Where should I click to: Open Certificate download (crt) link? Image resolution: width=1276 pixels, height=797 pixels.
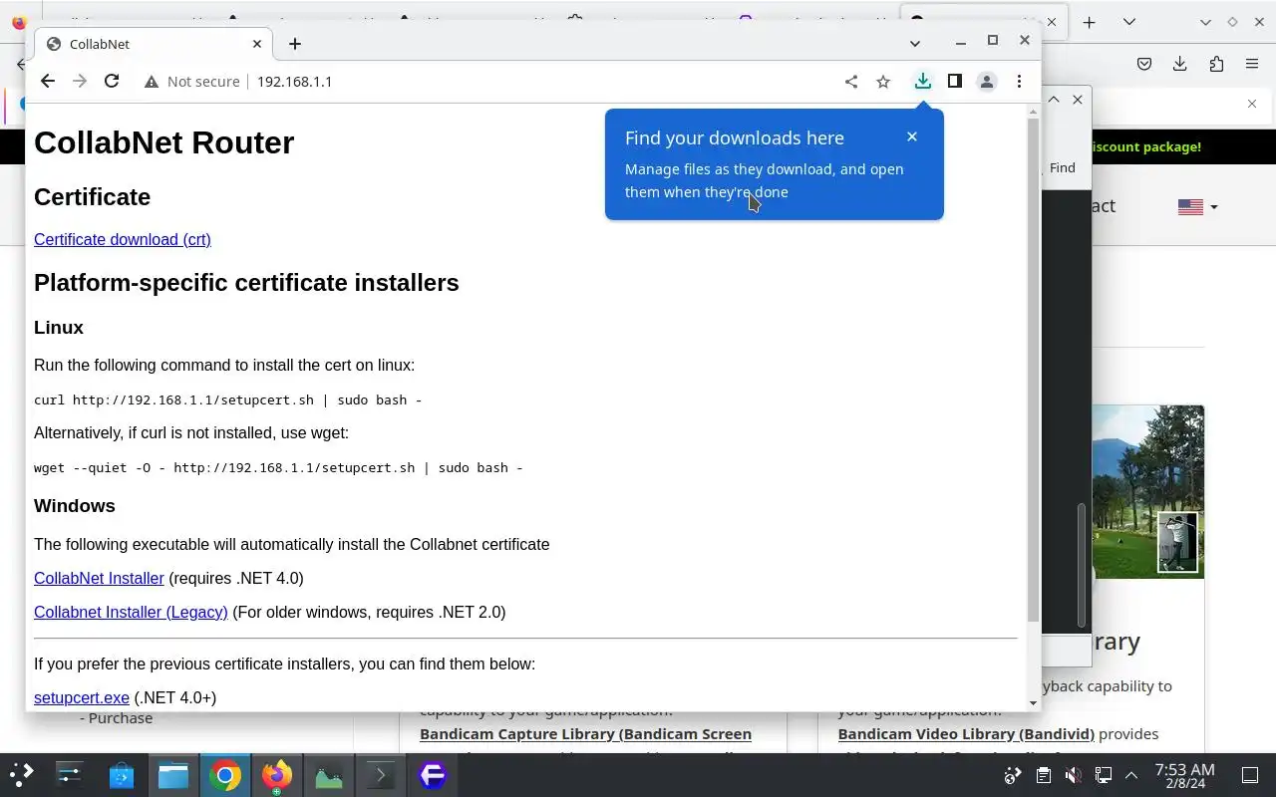123,239
